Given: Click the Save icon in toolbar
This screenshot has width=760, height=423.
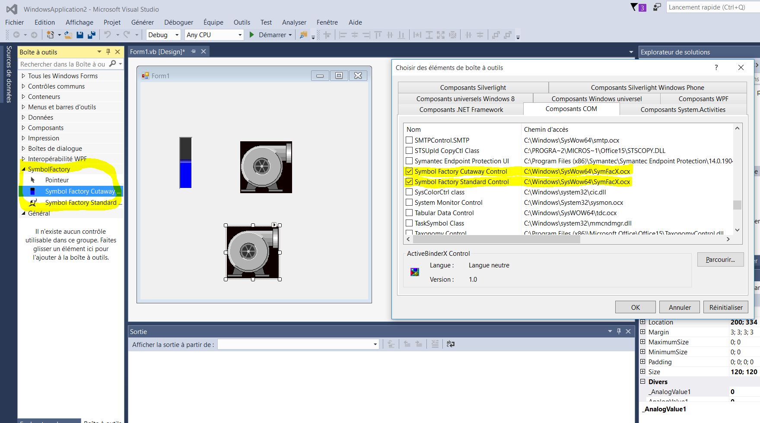Looking at the screenshot, I should coord(80,35).
